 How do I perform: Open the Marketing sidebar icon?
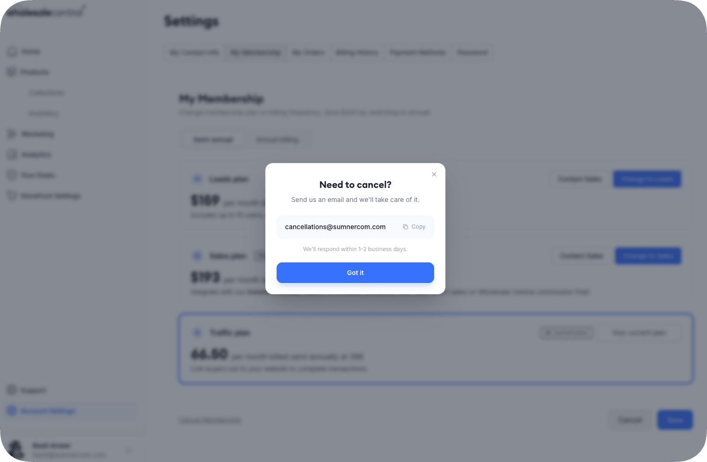point(12,134)
